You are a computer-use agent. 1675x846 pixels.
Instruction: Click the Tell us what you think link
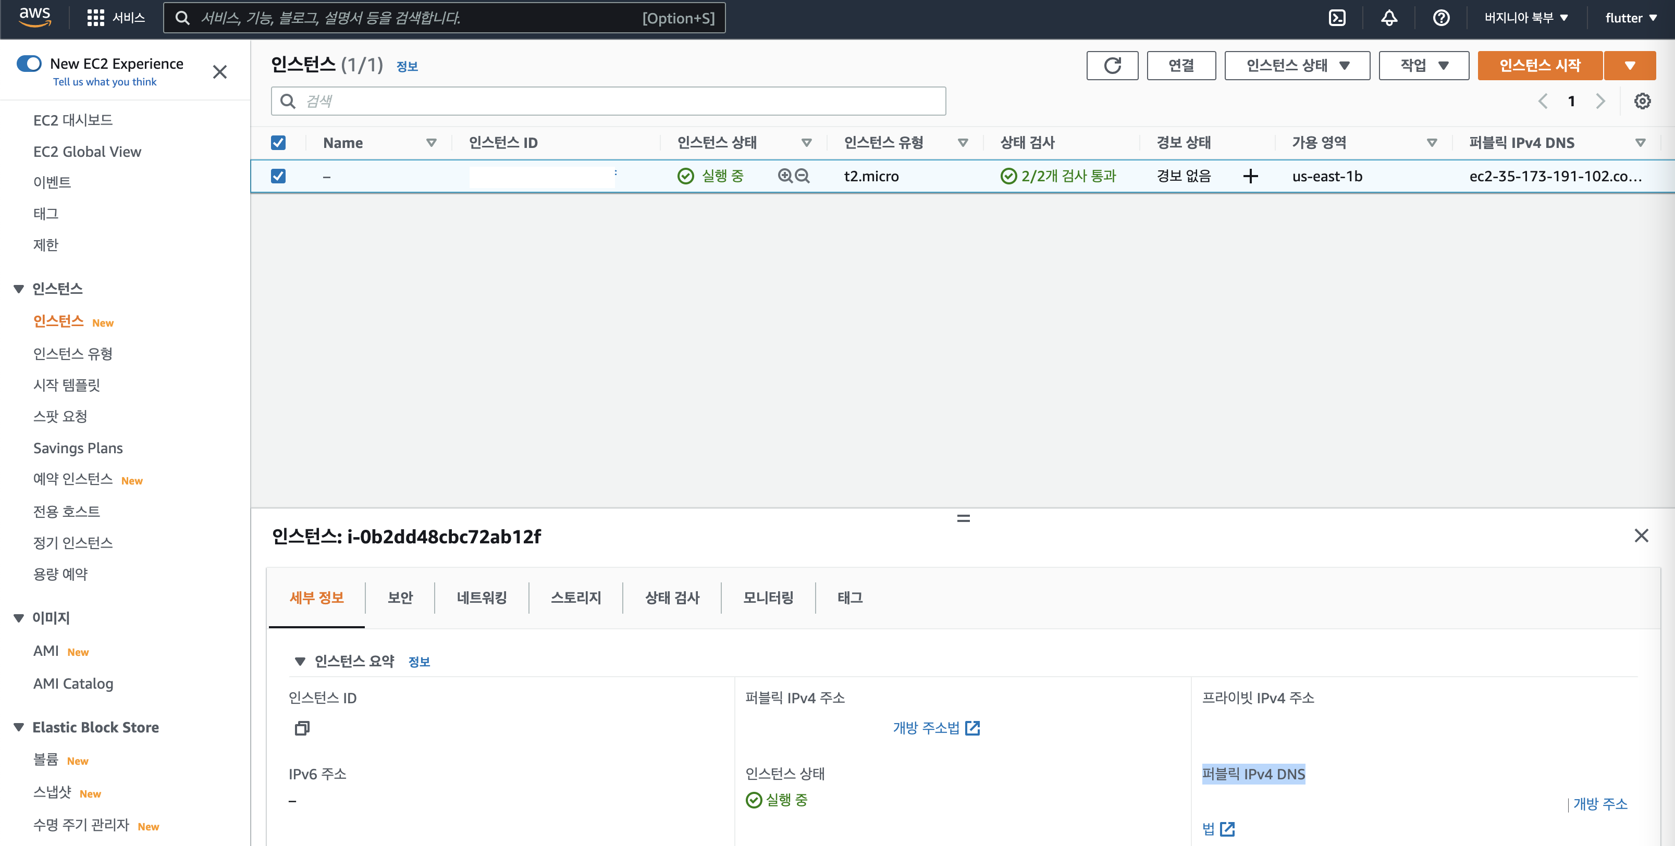coord(105,82)
